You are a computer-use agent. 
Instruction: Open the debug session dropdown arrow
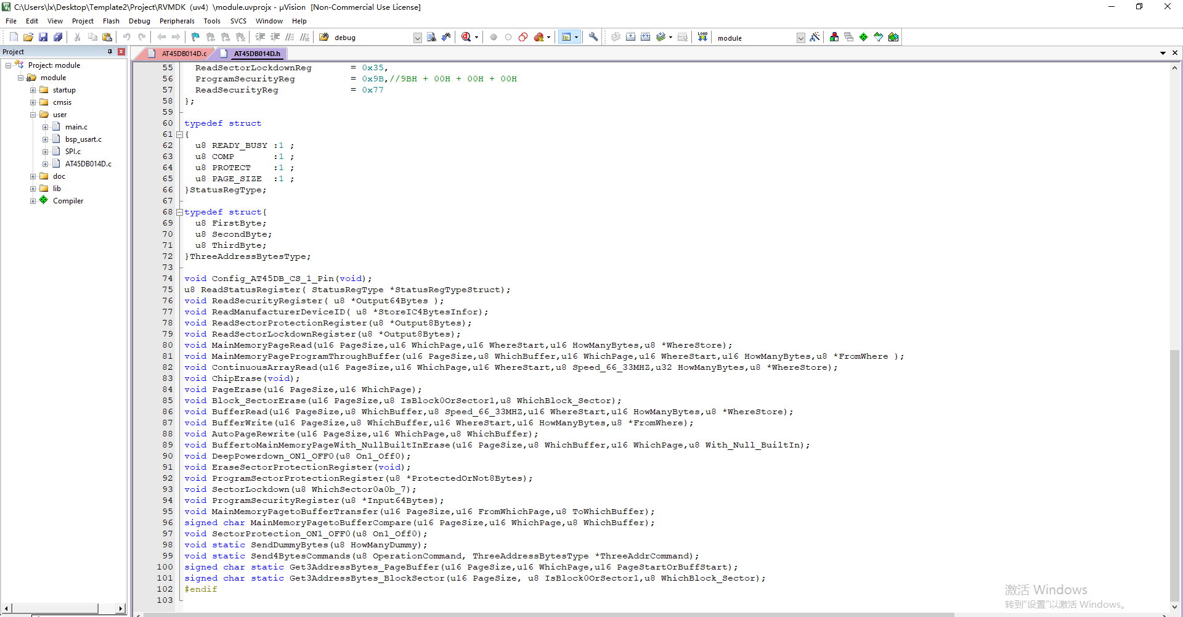click(x=476, y=38)
